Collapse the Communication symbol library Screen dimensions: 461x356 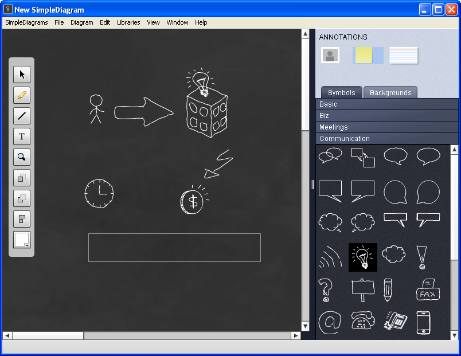point(387,139)
